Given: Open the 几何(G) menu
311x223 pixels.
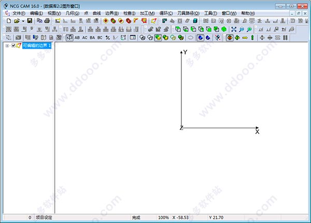Looking at the screenshot, I should 72,13.
